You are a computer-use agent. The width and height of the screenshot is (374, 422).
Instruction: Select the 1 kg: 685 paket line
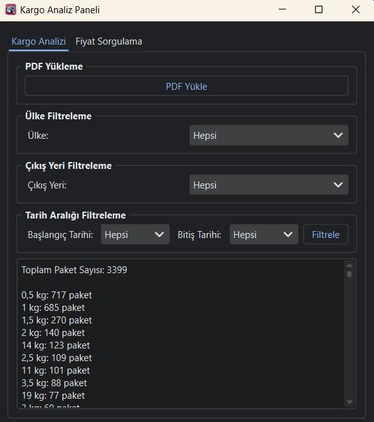pyautogui.click(x=53, y=308)
